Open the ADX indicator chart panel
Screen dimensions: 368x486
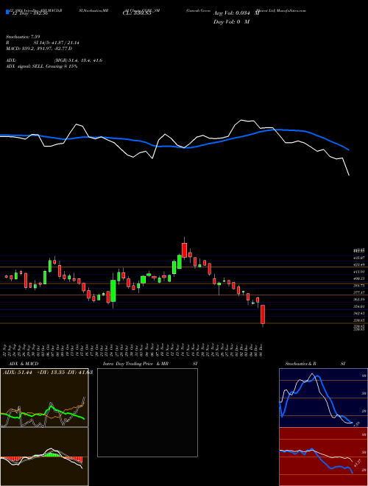coord(44,398)
